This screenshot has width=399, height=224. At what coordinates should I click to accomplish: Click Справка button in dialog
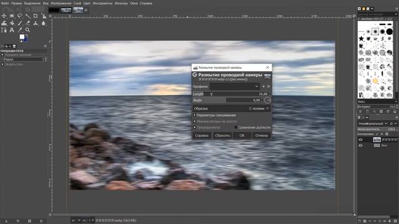[x=202, y=136]
